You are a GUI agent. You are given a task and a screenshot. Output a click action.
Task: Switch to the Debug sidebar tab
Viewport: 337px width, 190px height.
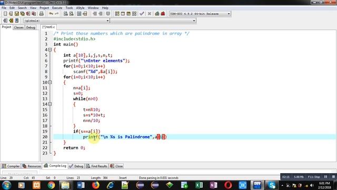pos(31,27)
